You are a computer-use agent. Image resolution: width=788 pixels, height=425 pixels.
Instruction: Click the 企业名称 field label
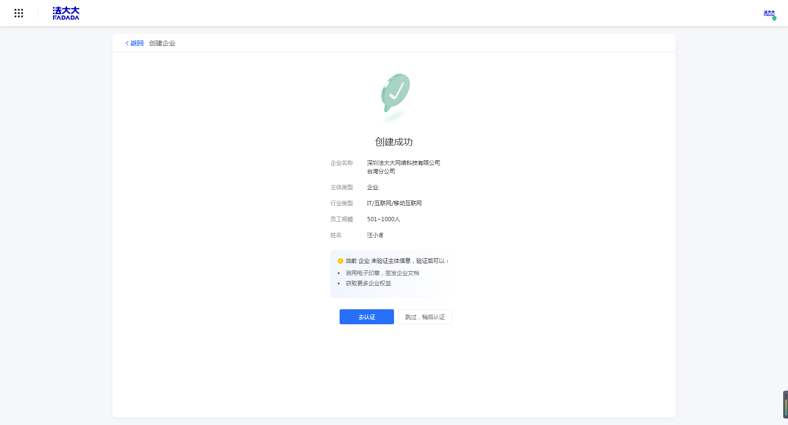(341, 163)
